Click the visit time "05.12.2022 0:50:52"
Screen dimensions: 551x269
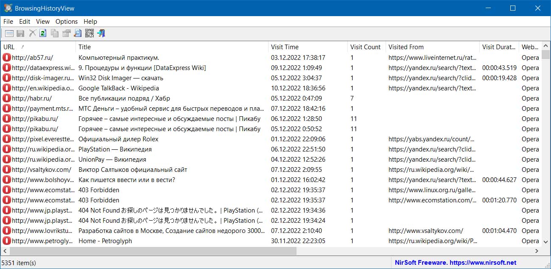[x=296, y=129]
